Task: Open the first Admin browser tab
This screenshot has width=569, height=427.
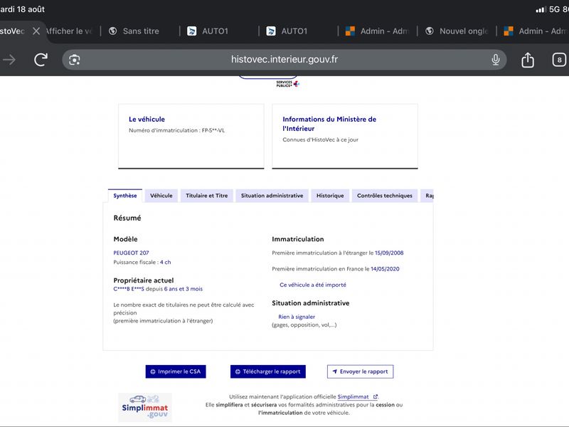Action: pyautogui.click(x=378, y=31)
